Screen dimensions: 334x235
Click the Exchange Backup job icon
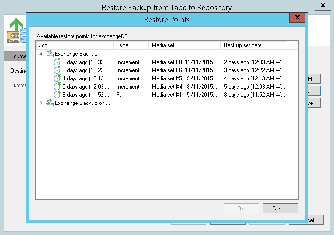[50, 54]
